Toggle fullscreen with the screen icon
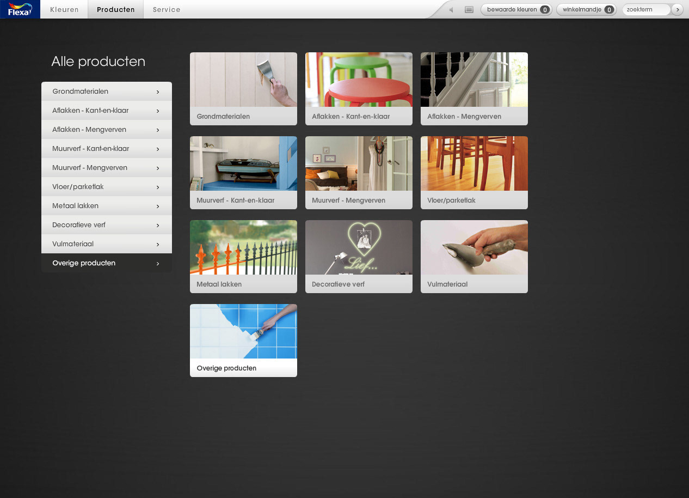This screenshot has height=498, width=689. tap(469, 10)
